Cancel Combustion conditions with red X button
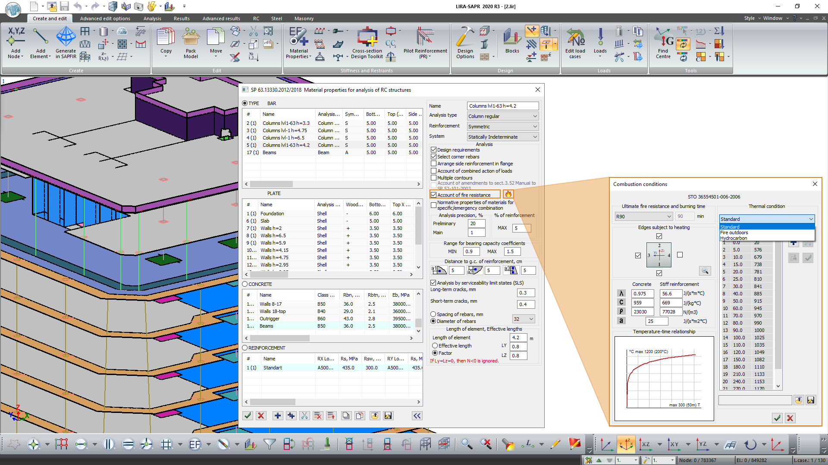 790,418
